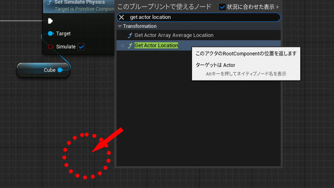Click function icon of Get Actor Array Average Location
This screenshot has height=188, width=334.
coord(130,35)
